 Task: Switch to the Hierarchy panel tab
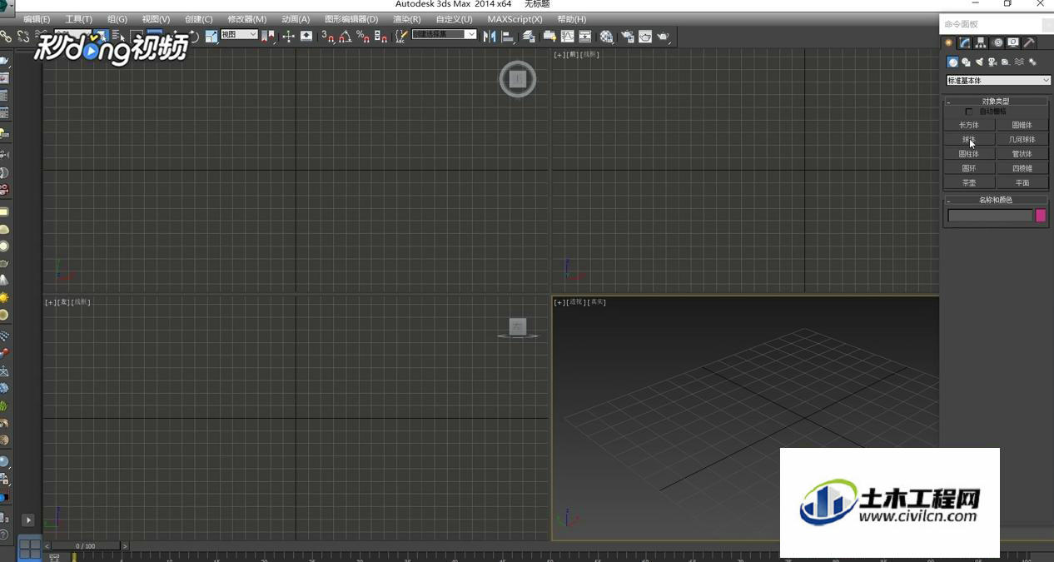[x=981, y=42]
